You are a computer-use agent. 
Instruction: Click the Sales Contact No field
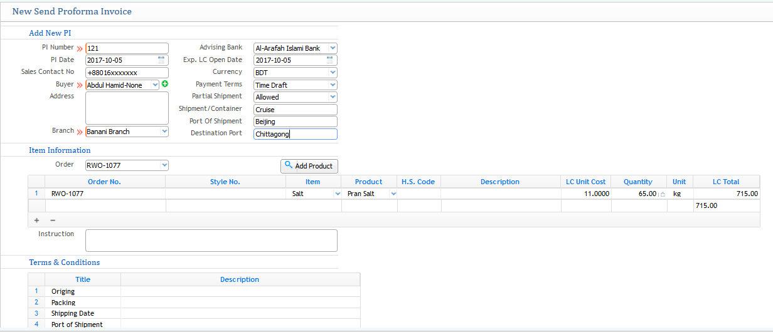[127, 73]
